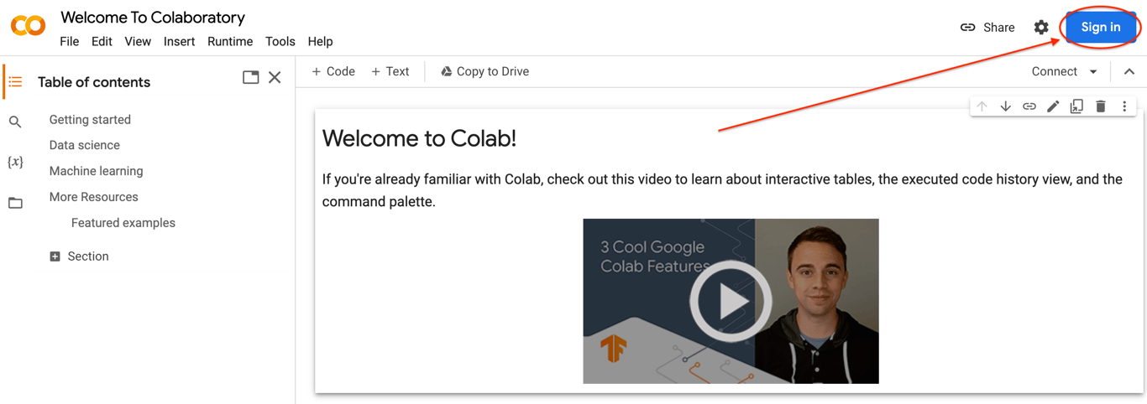Image resolution: width=1147 pixels, height=404 pixels.
Task: Go to Data science section
Action: point(84,145)
